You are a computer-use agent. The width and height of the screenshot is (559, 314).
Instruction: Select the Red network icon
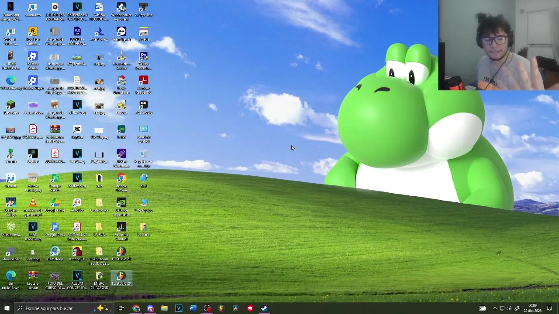click(144, 181)
